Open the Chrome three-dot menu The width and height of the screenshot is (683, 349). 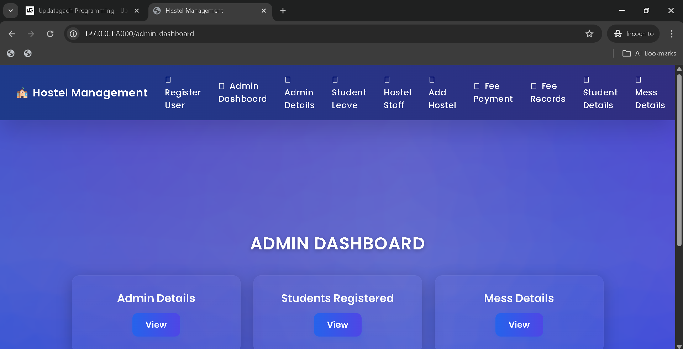[x=671, y=34]
